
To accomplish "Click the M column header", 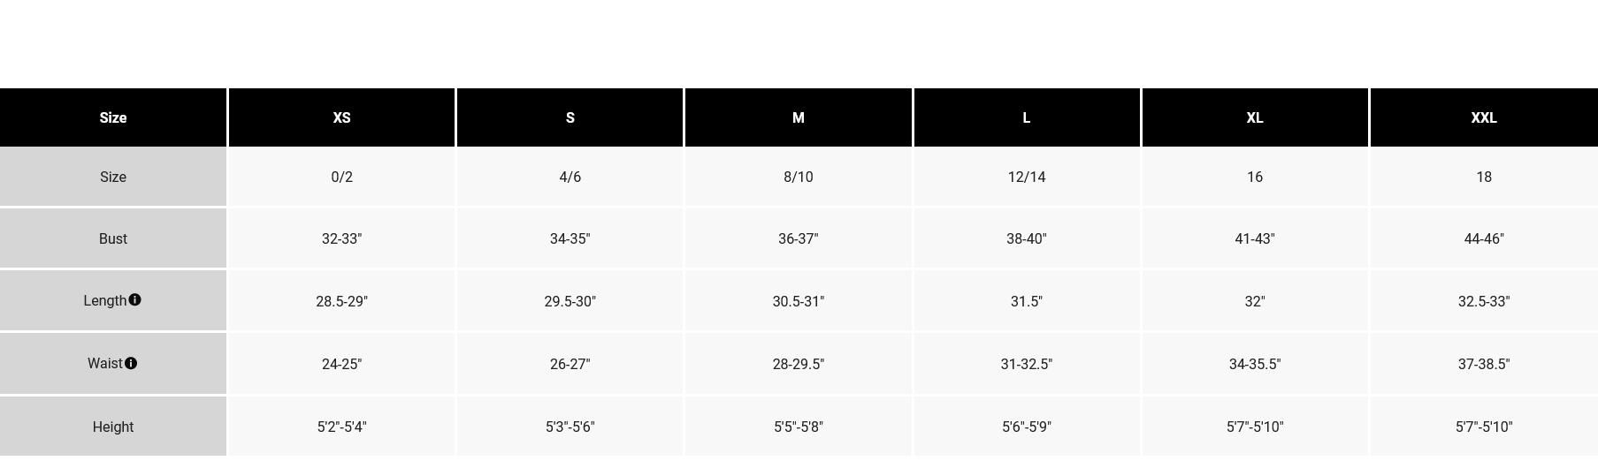I will point(798,117).
